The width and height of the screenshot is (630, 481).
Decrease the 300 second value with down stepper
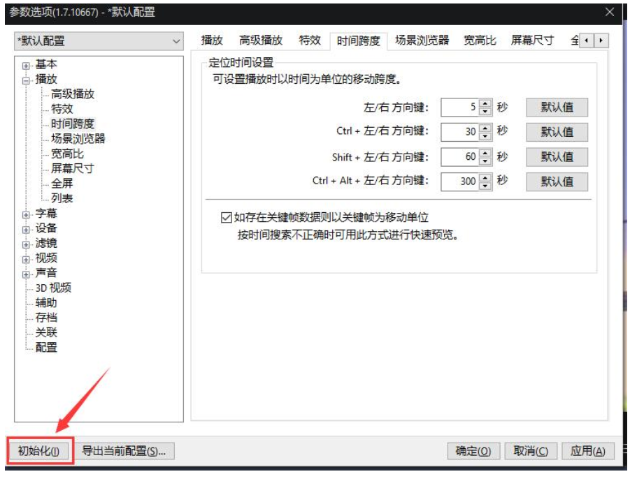coord(485,185)
